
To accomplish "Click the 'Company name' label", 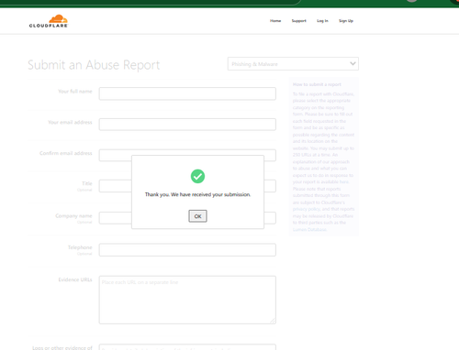I will (73, 216).
